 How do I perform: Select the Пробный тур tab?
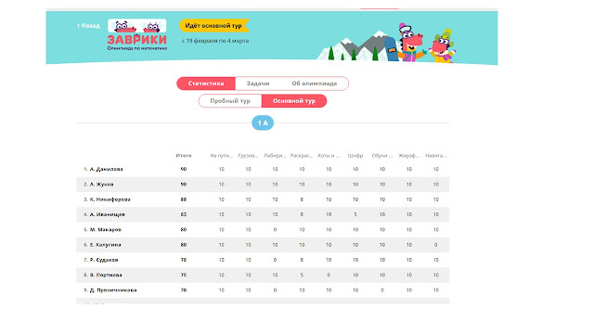(x=230, y=101)
